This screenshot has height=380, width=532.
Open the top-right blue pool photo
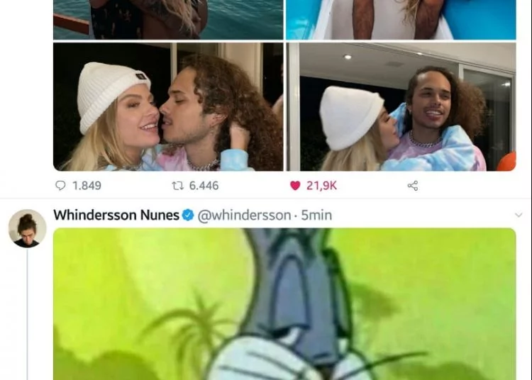click(401, 20)
